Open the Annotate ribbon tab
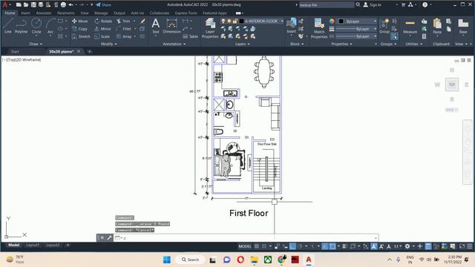Screen dimensions: 475x267 (x=43, y=13)
